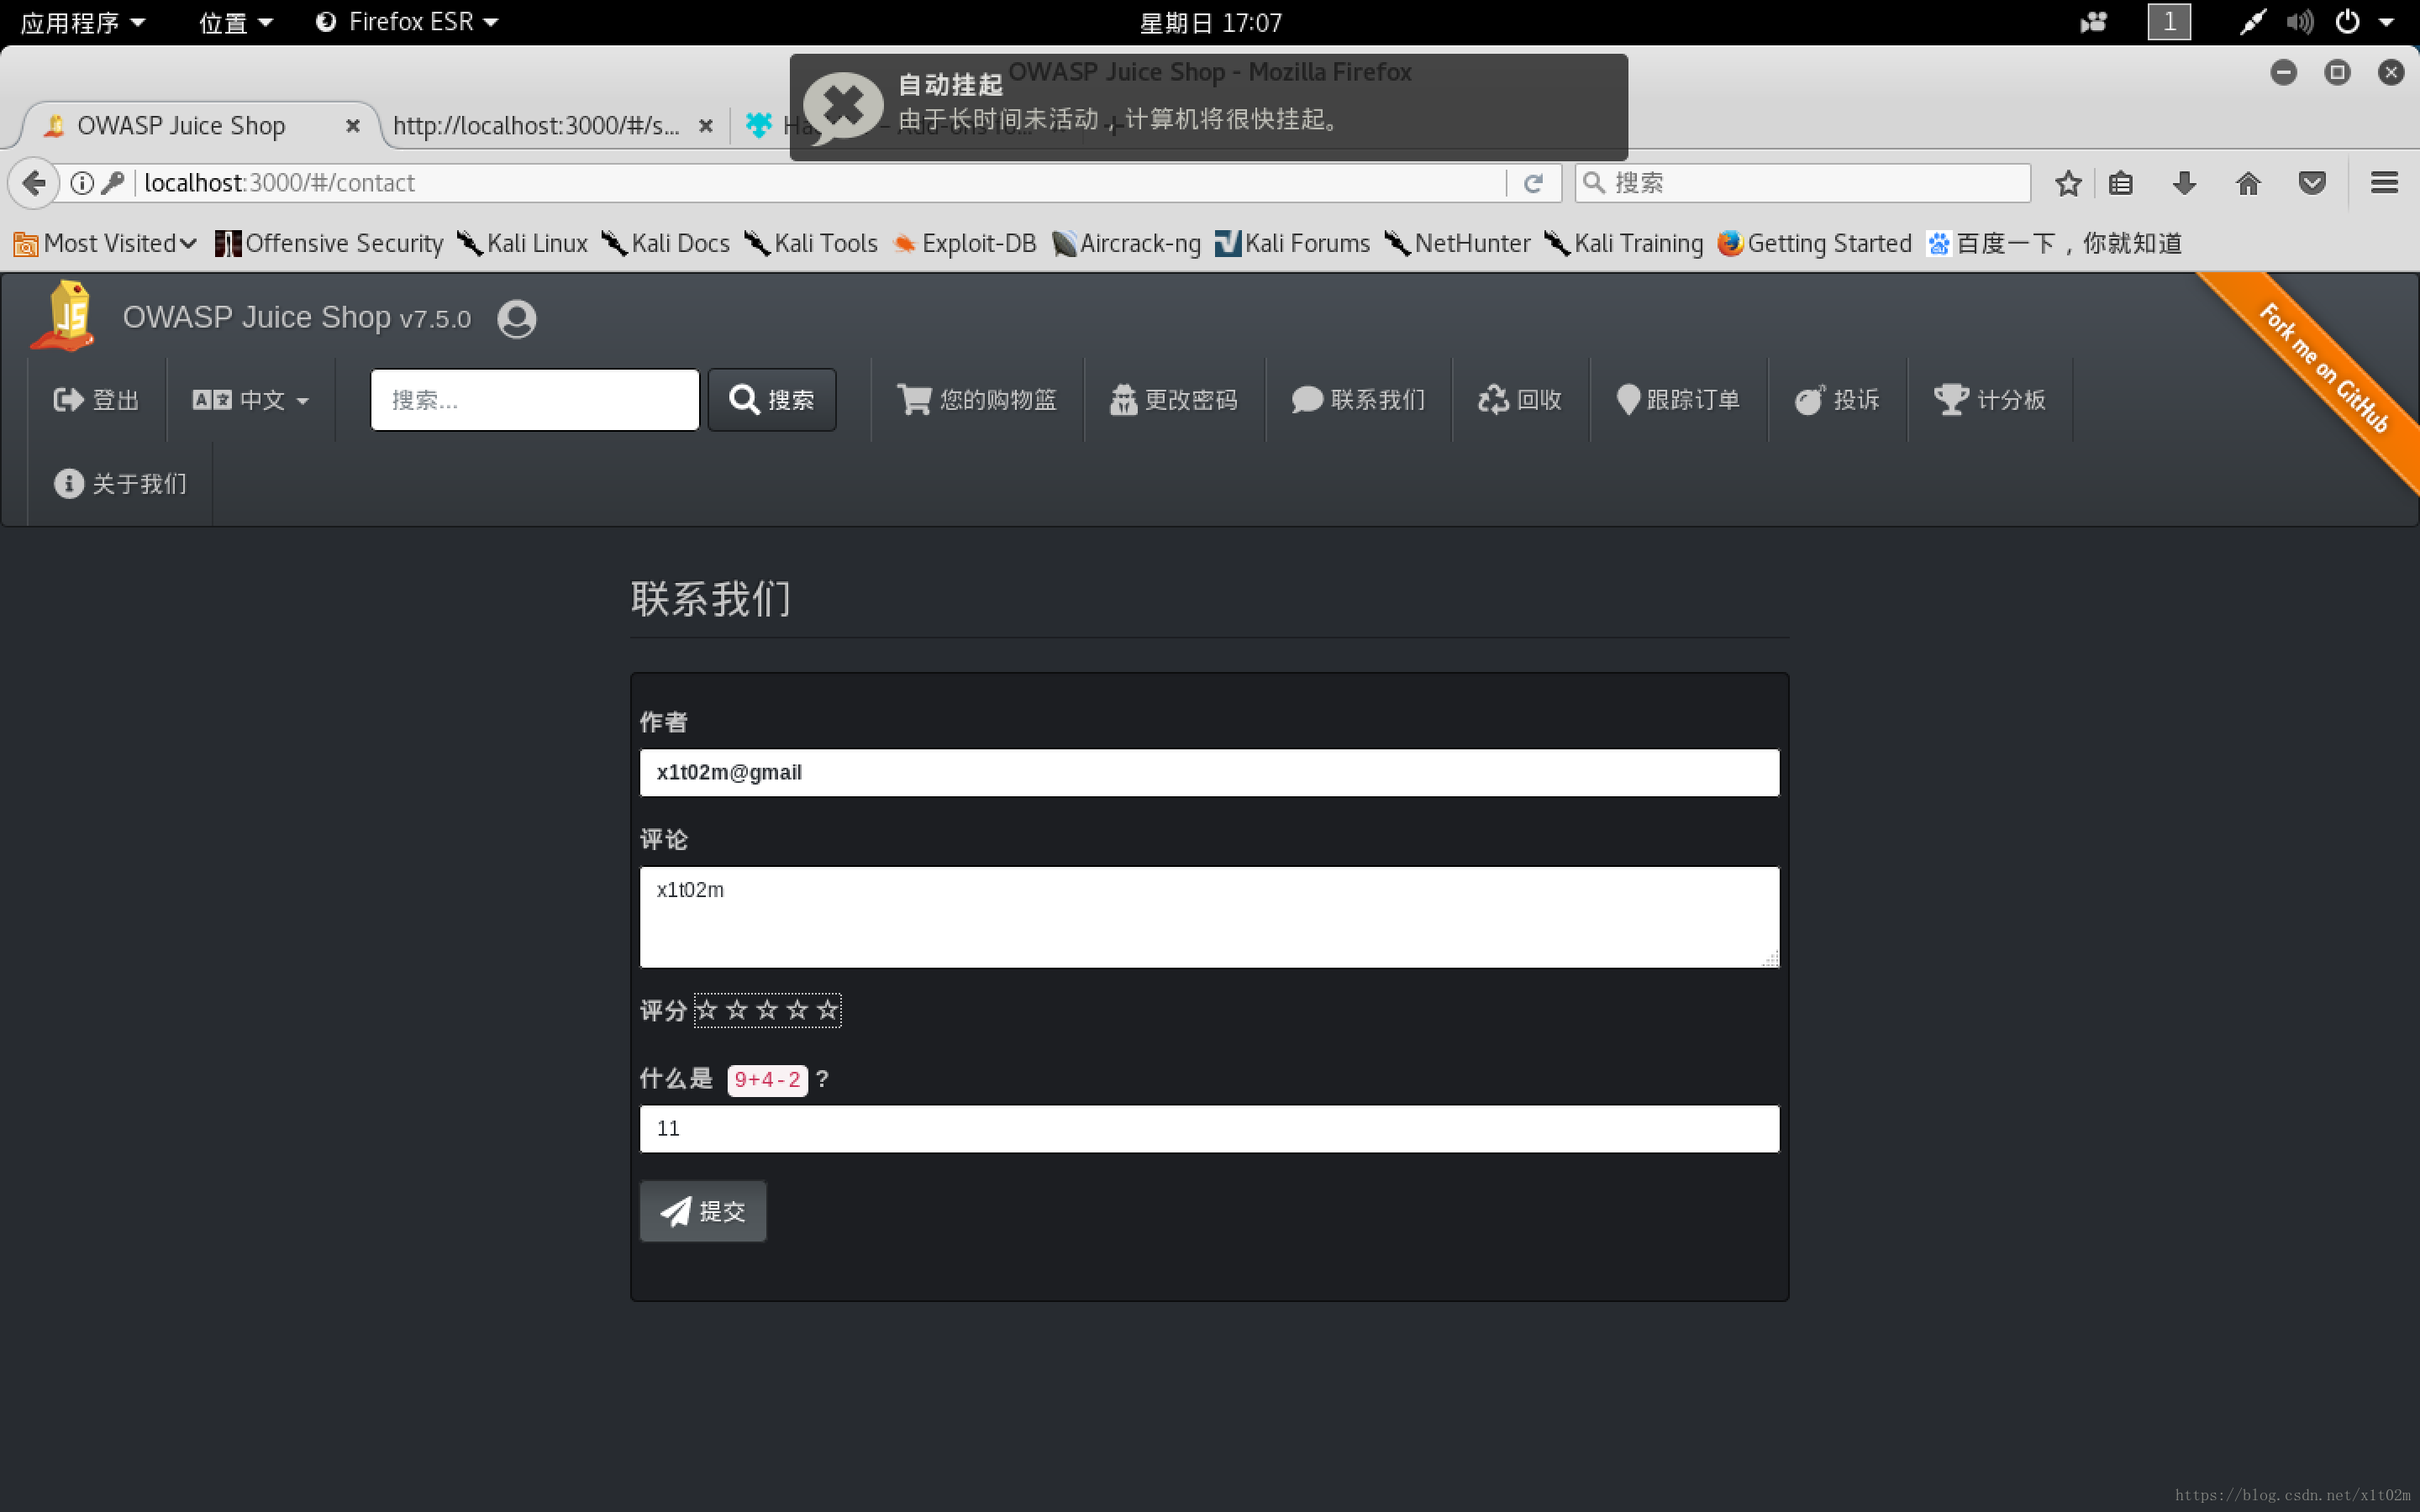Open 关于我们 about us page
2420x1512 pixels.
pos(120,484)
